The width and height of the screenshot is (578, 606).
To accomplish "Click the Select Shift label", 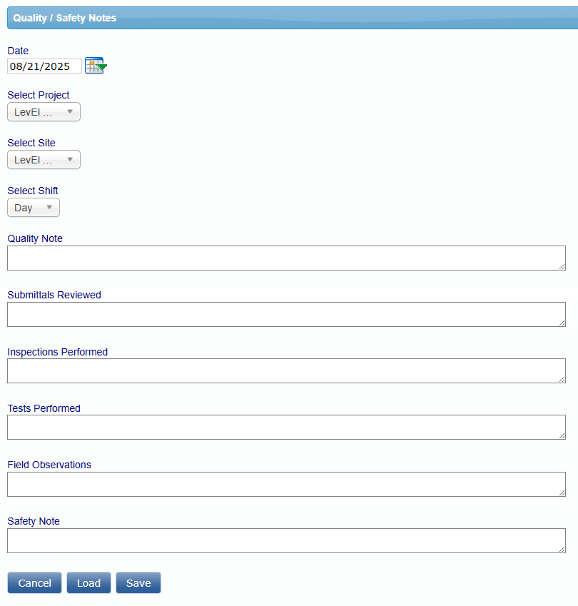I will [32, 191].
